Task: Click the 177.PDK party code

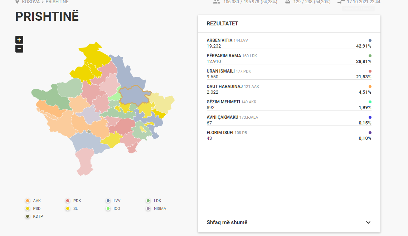Action: (243, 71)
